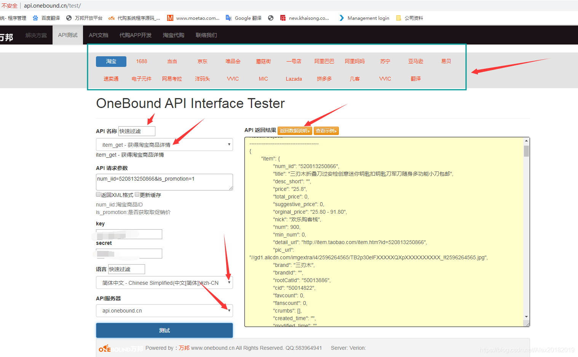The width and height of the screenshot is (578, 357).
Task: Click the blue 测试 button
Action: point(164,330)
